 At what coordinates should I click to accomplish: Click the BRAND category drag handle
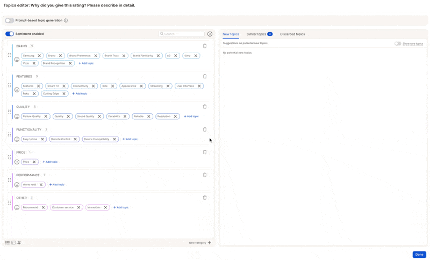coord(9,55)
